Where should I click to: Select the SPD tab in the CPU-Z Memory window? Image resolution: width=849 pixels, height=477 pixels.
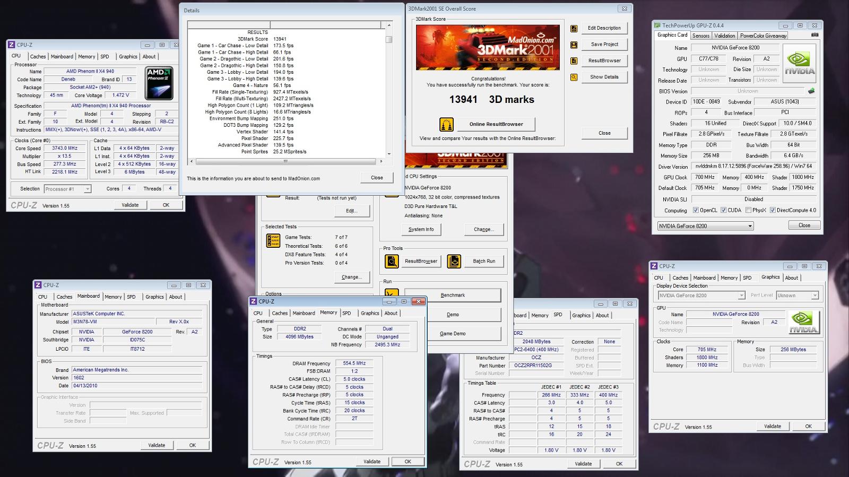[x=346, y=314]
